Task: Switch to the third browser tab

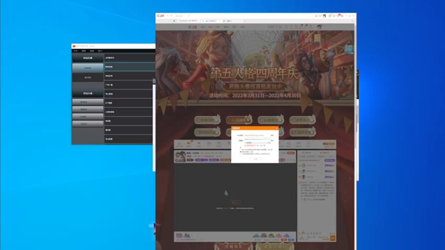Action: 232,21
